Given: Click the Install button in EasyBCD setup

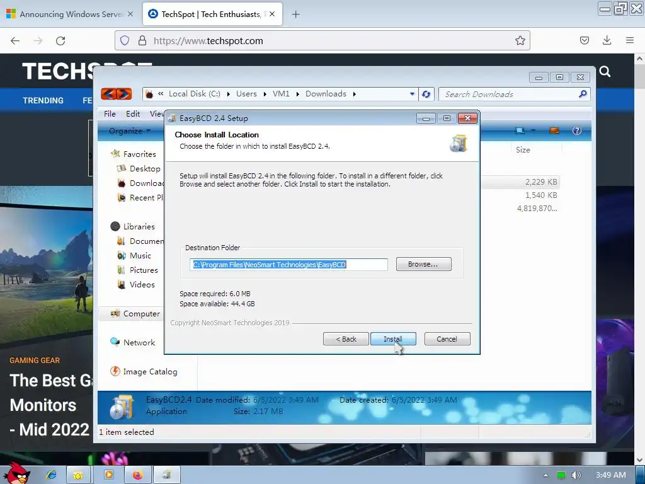Looking at the screenshot, I should tap(393, 338).
